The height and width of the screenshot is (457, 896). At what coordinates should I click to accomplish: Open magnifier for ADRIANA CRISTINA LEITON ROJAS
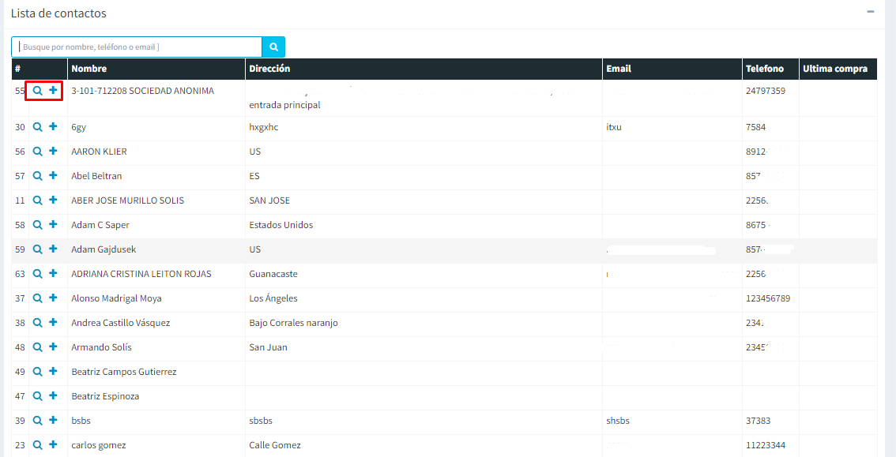point(37,275)
